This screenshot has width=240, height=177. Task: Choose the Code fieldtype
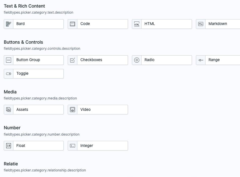click(x=98, y=24)
